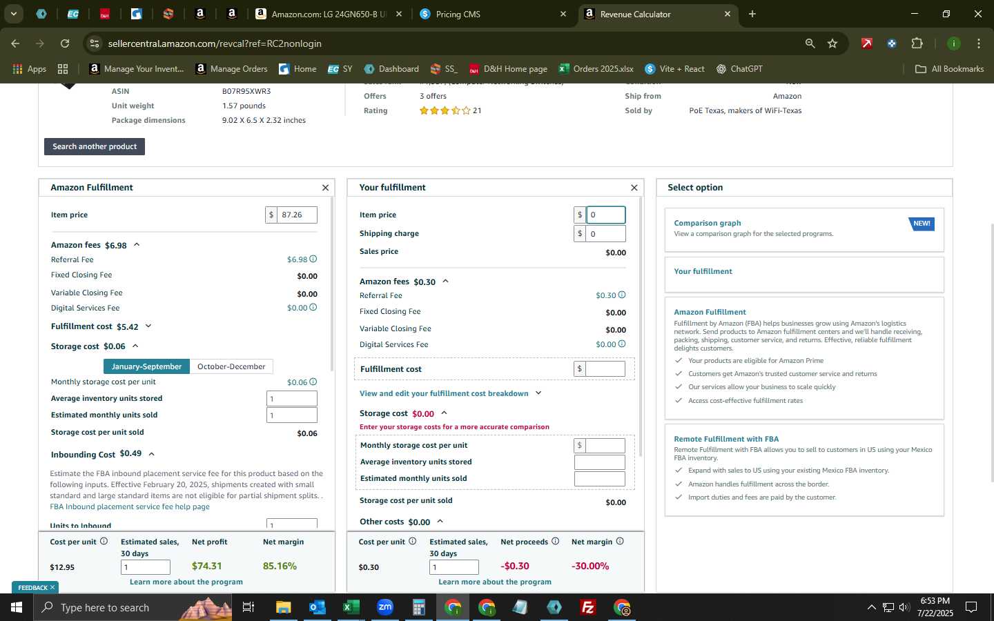Click the Digital Services Fee info icon in Your fulfillment
Image resolution: width=994 pixels, height=621 pixels.
click(x=622, y=344)
